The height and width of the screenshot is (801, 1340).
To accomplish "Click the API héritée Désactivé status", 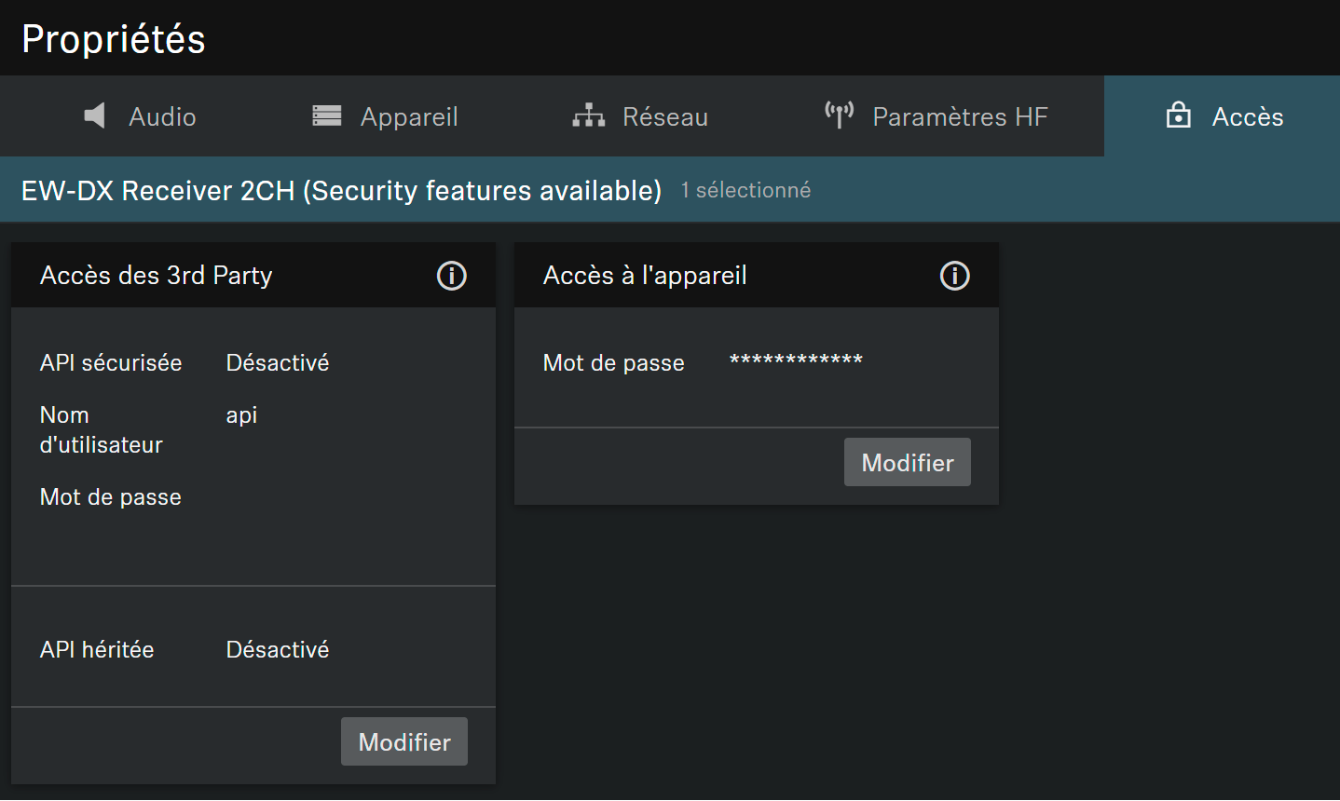I will point(278,650).
